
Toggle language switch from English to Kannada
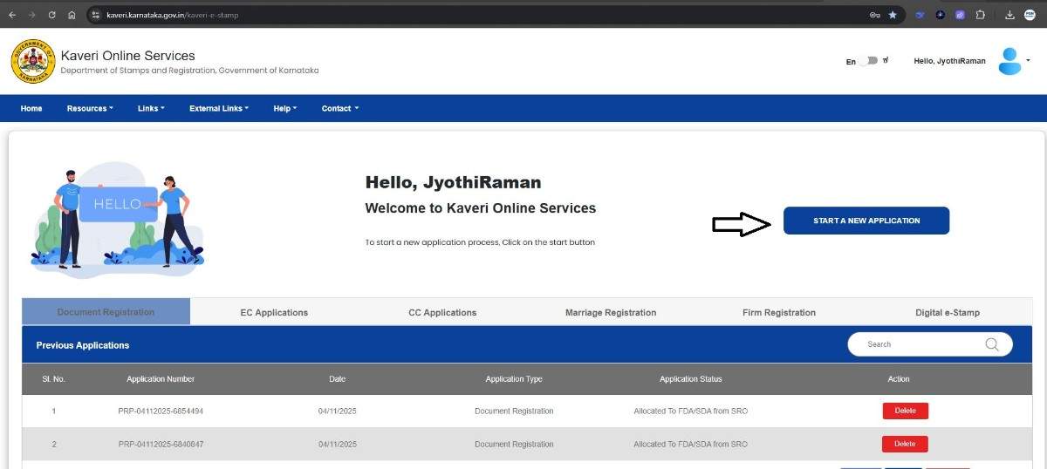coord(867,61)
